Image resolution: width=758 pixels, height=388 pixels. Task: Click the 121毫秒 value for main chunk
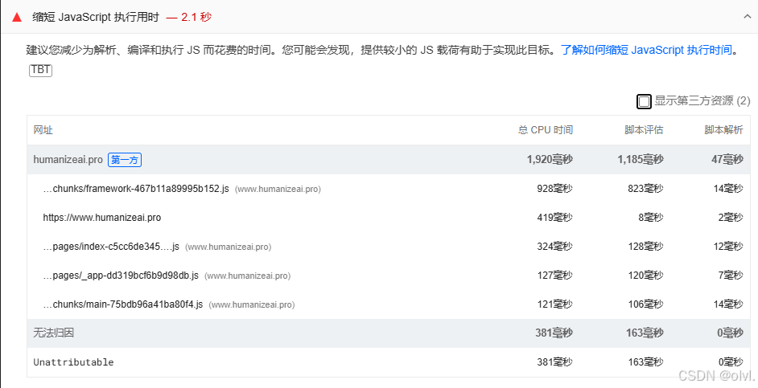coord(554,304)
